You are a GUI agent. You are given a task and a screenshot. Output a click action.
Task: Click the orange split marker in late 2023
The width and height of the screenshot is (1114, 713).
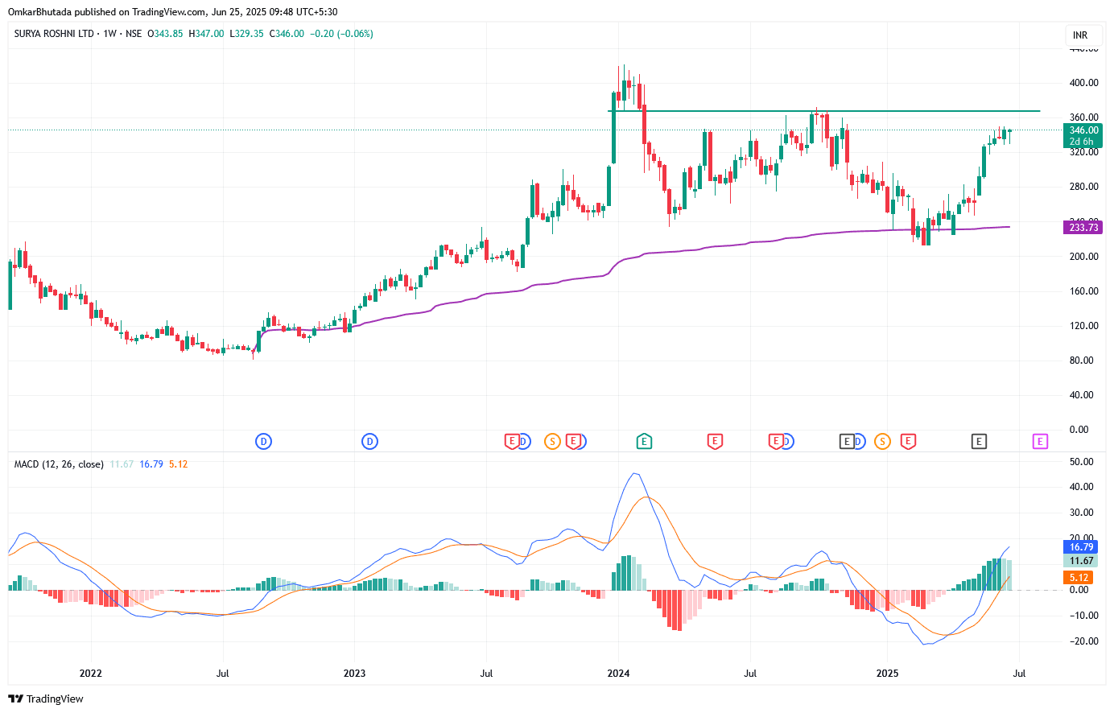pos(551,441)
